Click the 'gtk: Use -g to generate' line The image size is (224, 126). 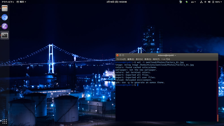pos(140,82)
